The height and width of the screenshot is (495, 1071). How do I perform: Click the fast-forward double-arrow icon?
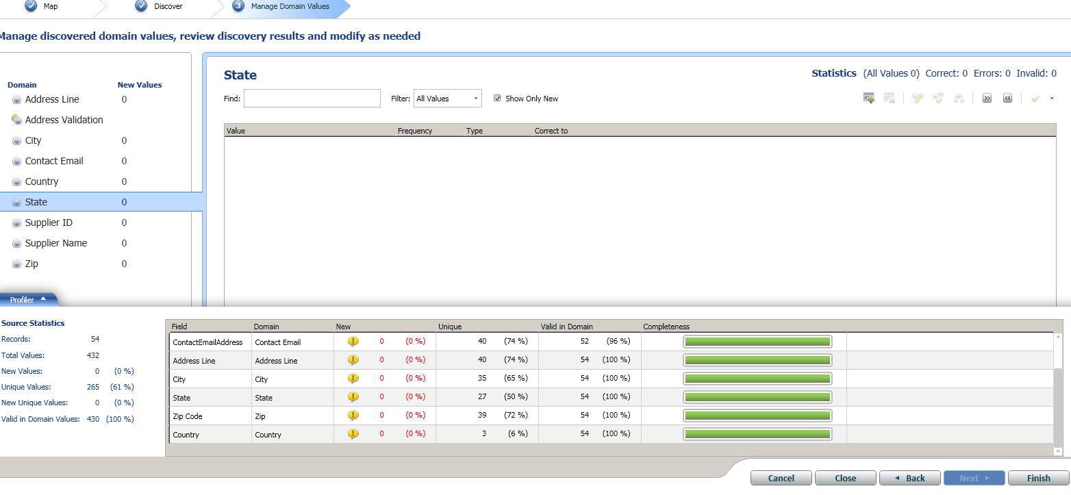987,98
